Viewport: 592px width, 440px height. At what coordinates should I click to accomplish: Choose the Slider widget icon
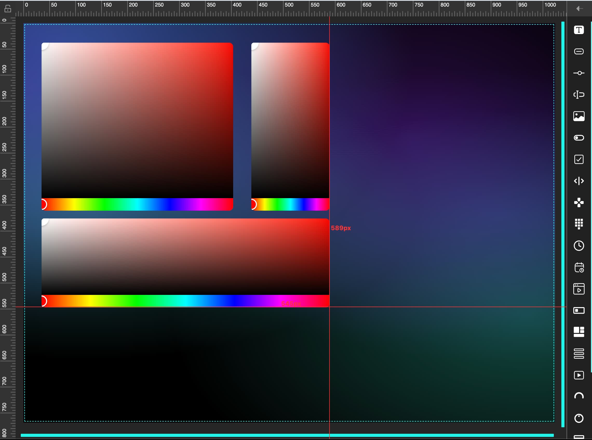[x=579, y=73]
